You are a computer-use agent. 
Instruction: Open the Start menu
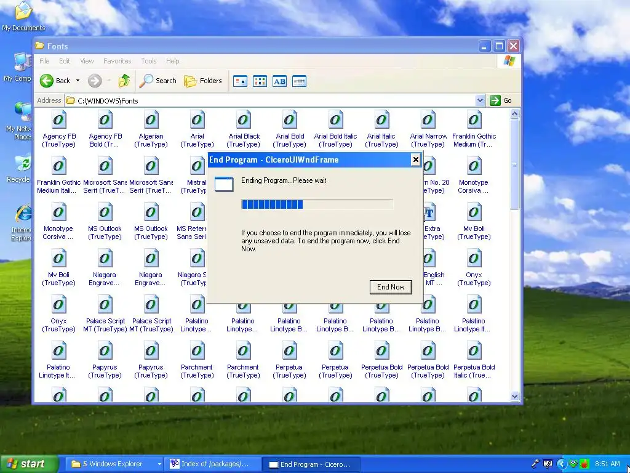tap(28, 464)
